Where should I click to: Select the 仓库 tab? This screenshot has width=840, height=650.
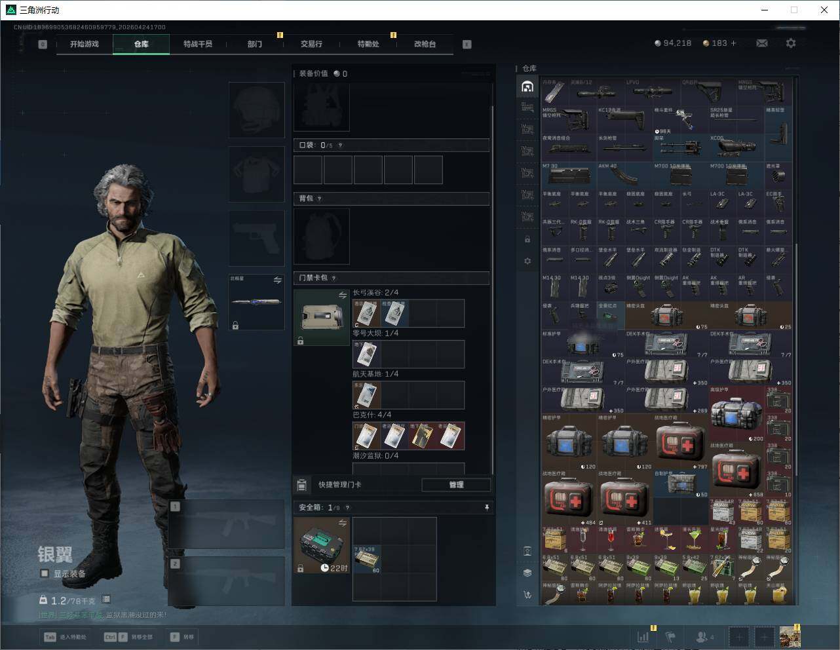(x=141, y=44)
